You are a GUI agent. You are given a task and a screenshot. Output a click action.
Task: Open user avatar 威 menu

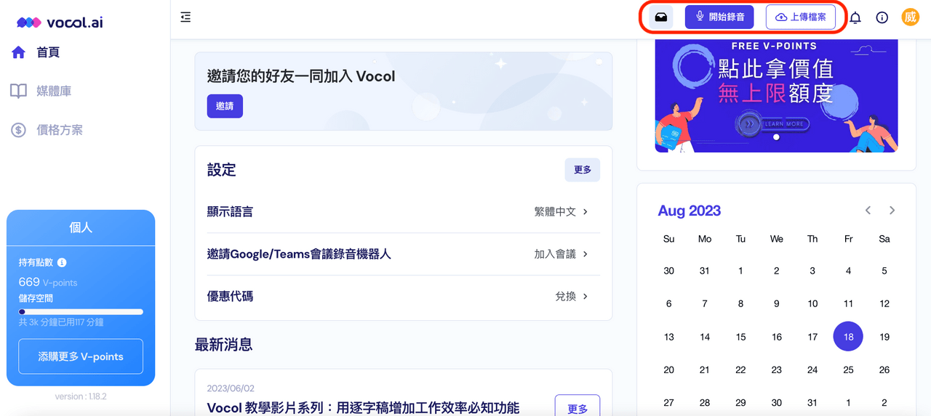[911, 17]
